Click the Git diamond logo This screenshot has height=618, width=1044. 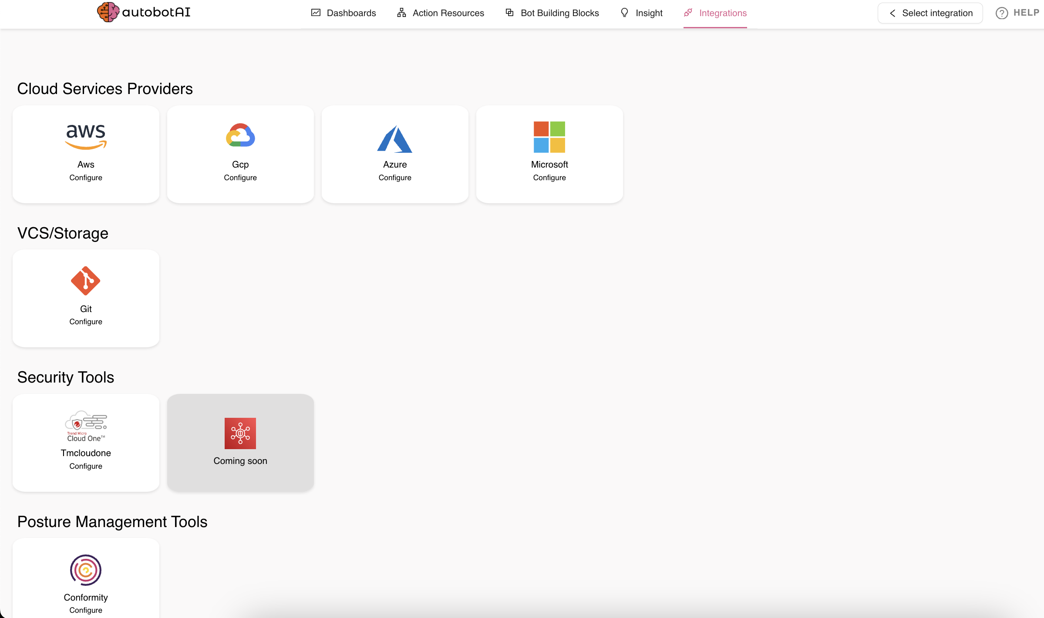[x=86, y=281]
